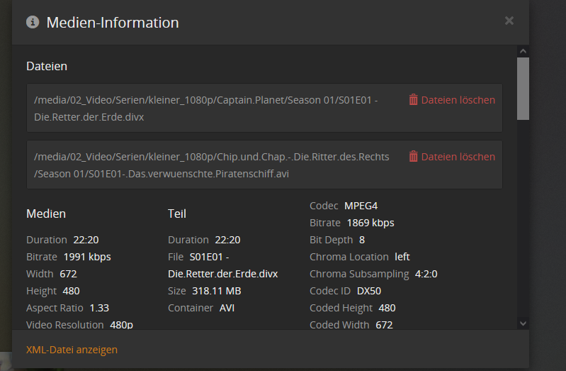Open the 'XML-Datei anzeigen' link
Screen dimensions: 566x371
pyautogui.click(x=72, y=350)
